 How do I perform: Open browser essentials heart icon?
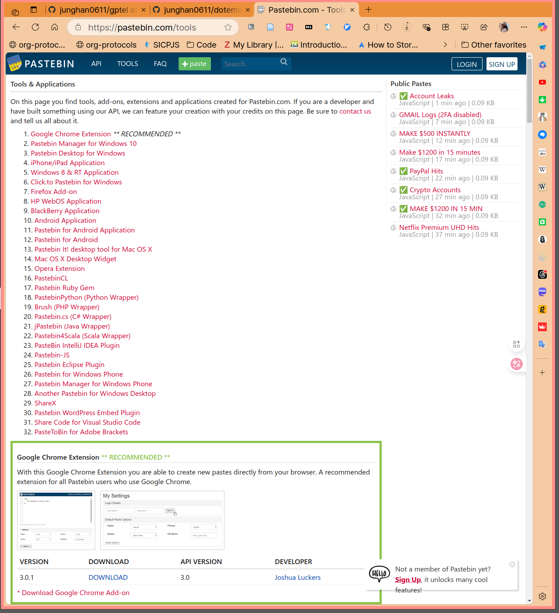[x=427, y=27]
